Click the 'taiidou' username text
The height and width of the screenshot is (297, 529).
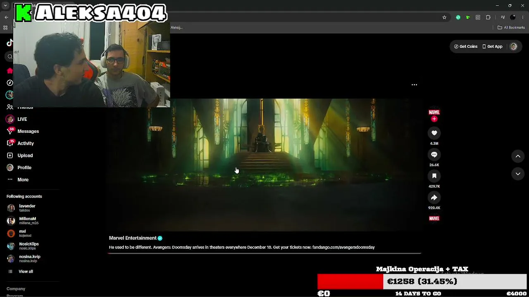(24, 211)
